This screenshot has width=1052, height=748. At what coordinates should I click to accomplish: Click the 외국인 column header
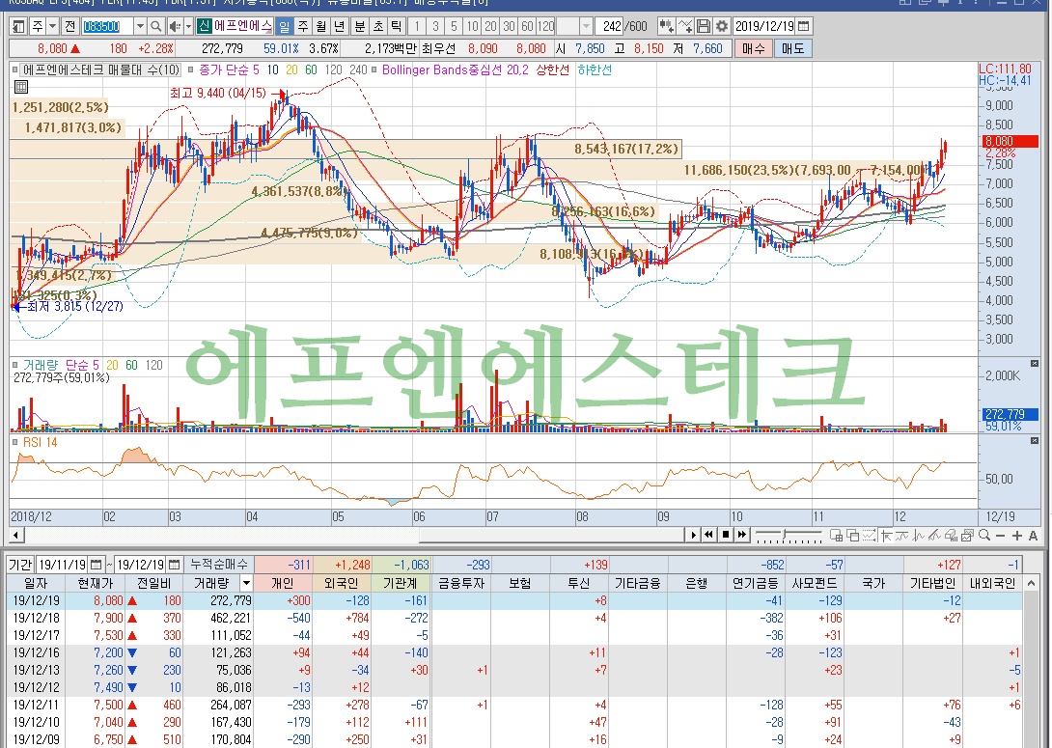pyautogui.click(x=341, y=584)
